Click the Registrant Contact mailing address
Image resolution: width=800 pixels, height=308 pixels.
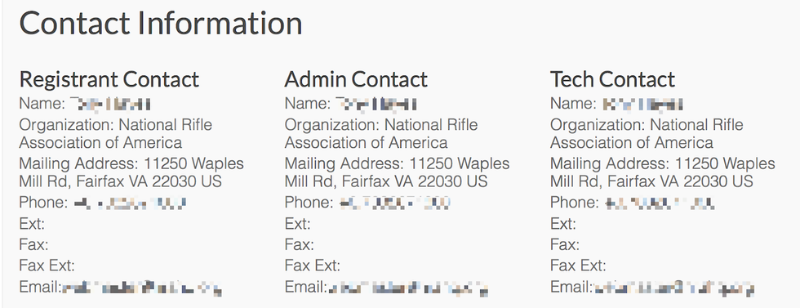[131, 172]
